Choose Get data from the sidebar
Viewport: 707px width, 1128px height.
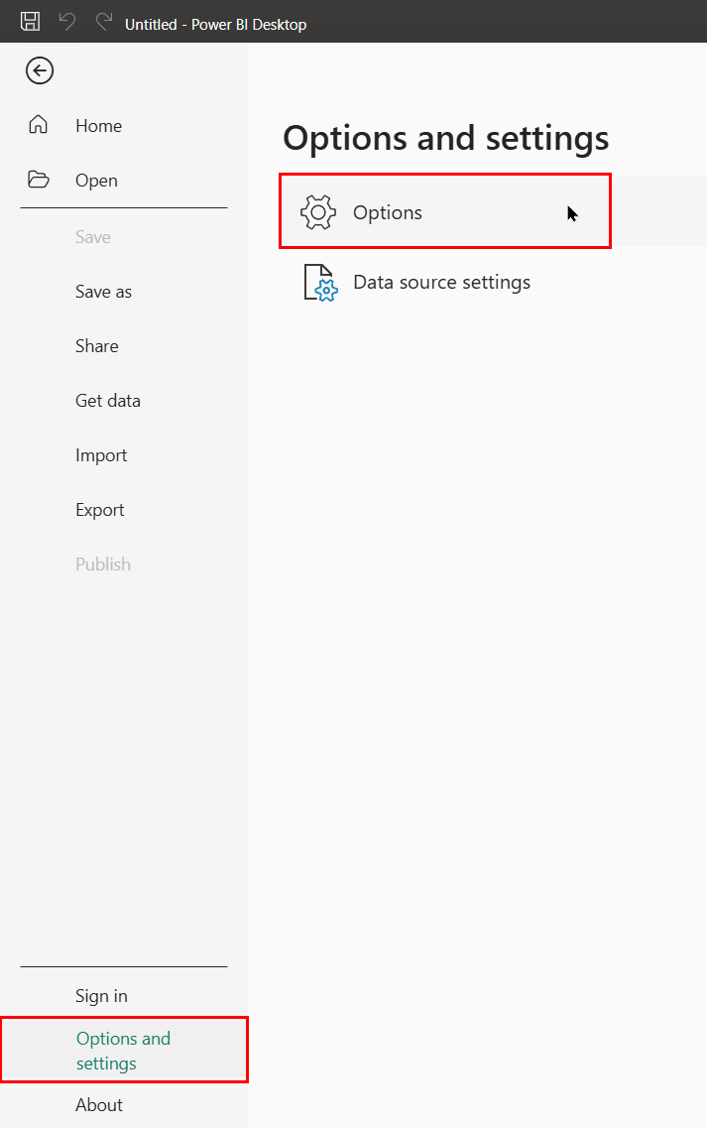[x=108, y=401]
